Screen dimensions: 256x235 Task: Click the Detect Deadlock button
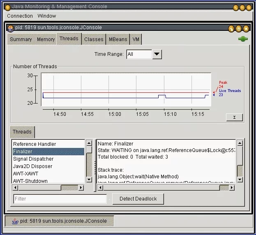(138, 199)
